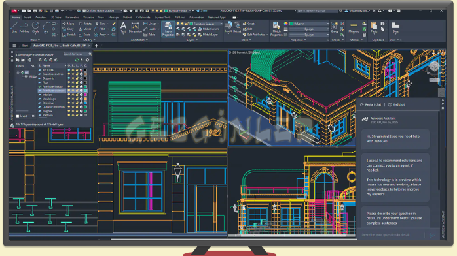Viewport: 457px width, 256px height.
Task: Click Restart chat in assistant
Action: pos(371,104)
